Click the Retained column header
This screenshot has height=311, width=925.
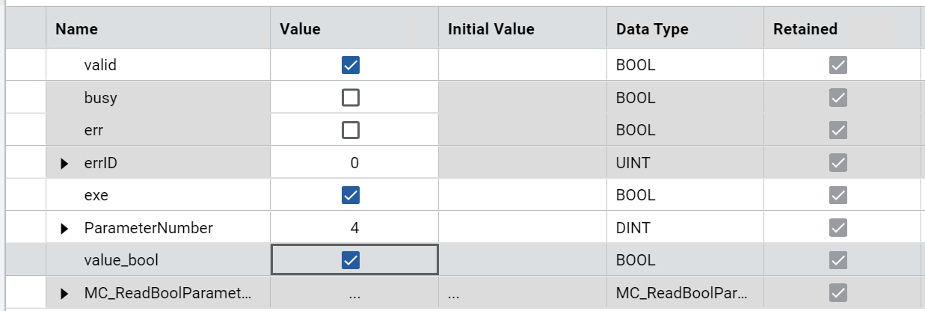pos(805,30)
